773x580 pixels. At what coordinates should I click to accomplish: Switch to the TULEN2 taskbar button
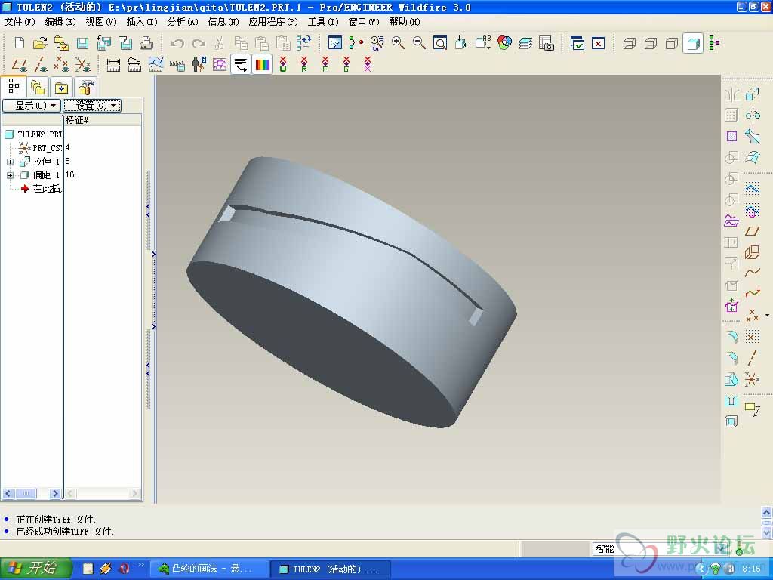[331, 569]
